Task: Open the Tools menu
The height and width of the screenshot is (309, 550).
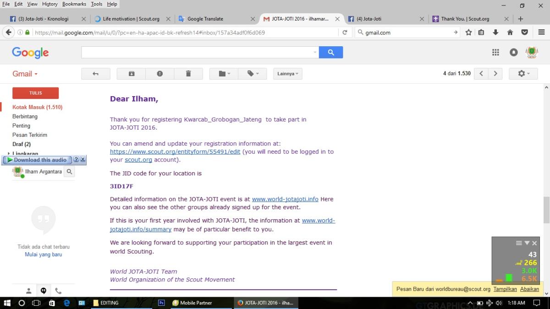Action: [96, 4]
